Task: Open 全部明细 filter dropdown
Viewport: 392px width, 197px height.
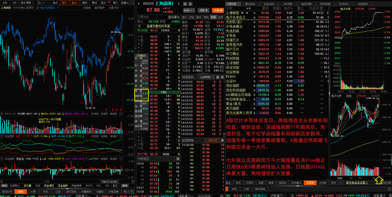Action: coord(207,77)
